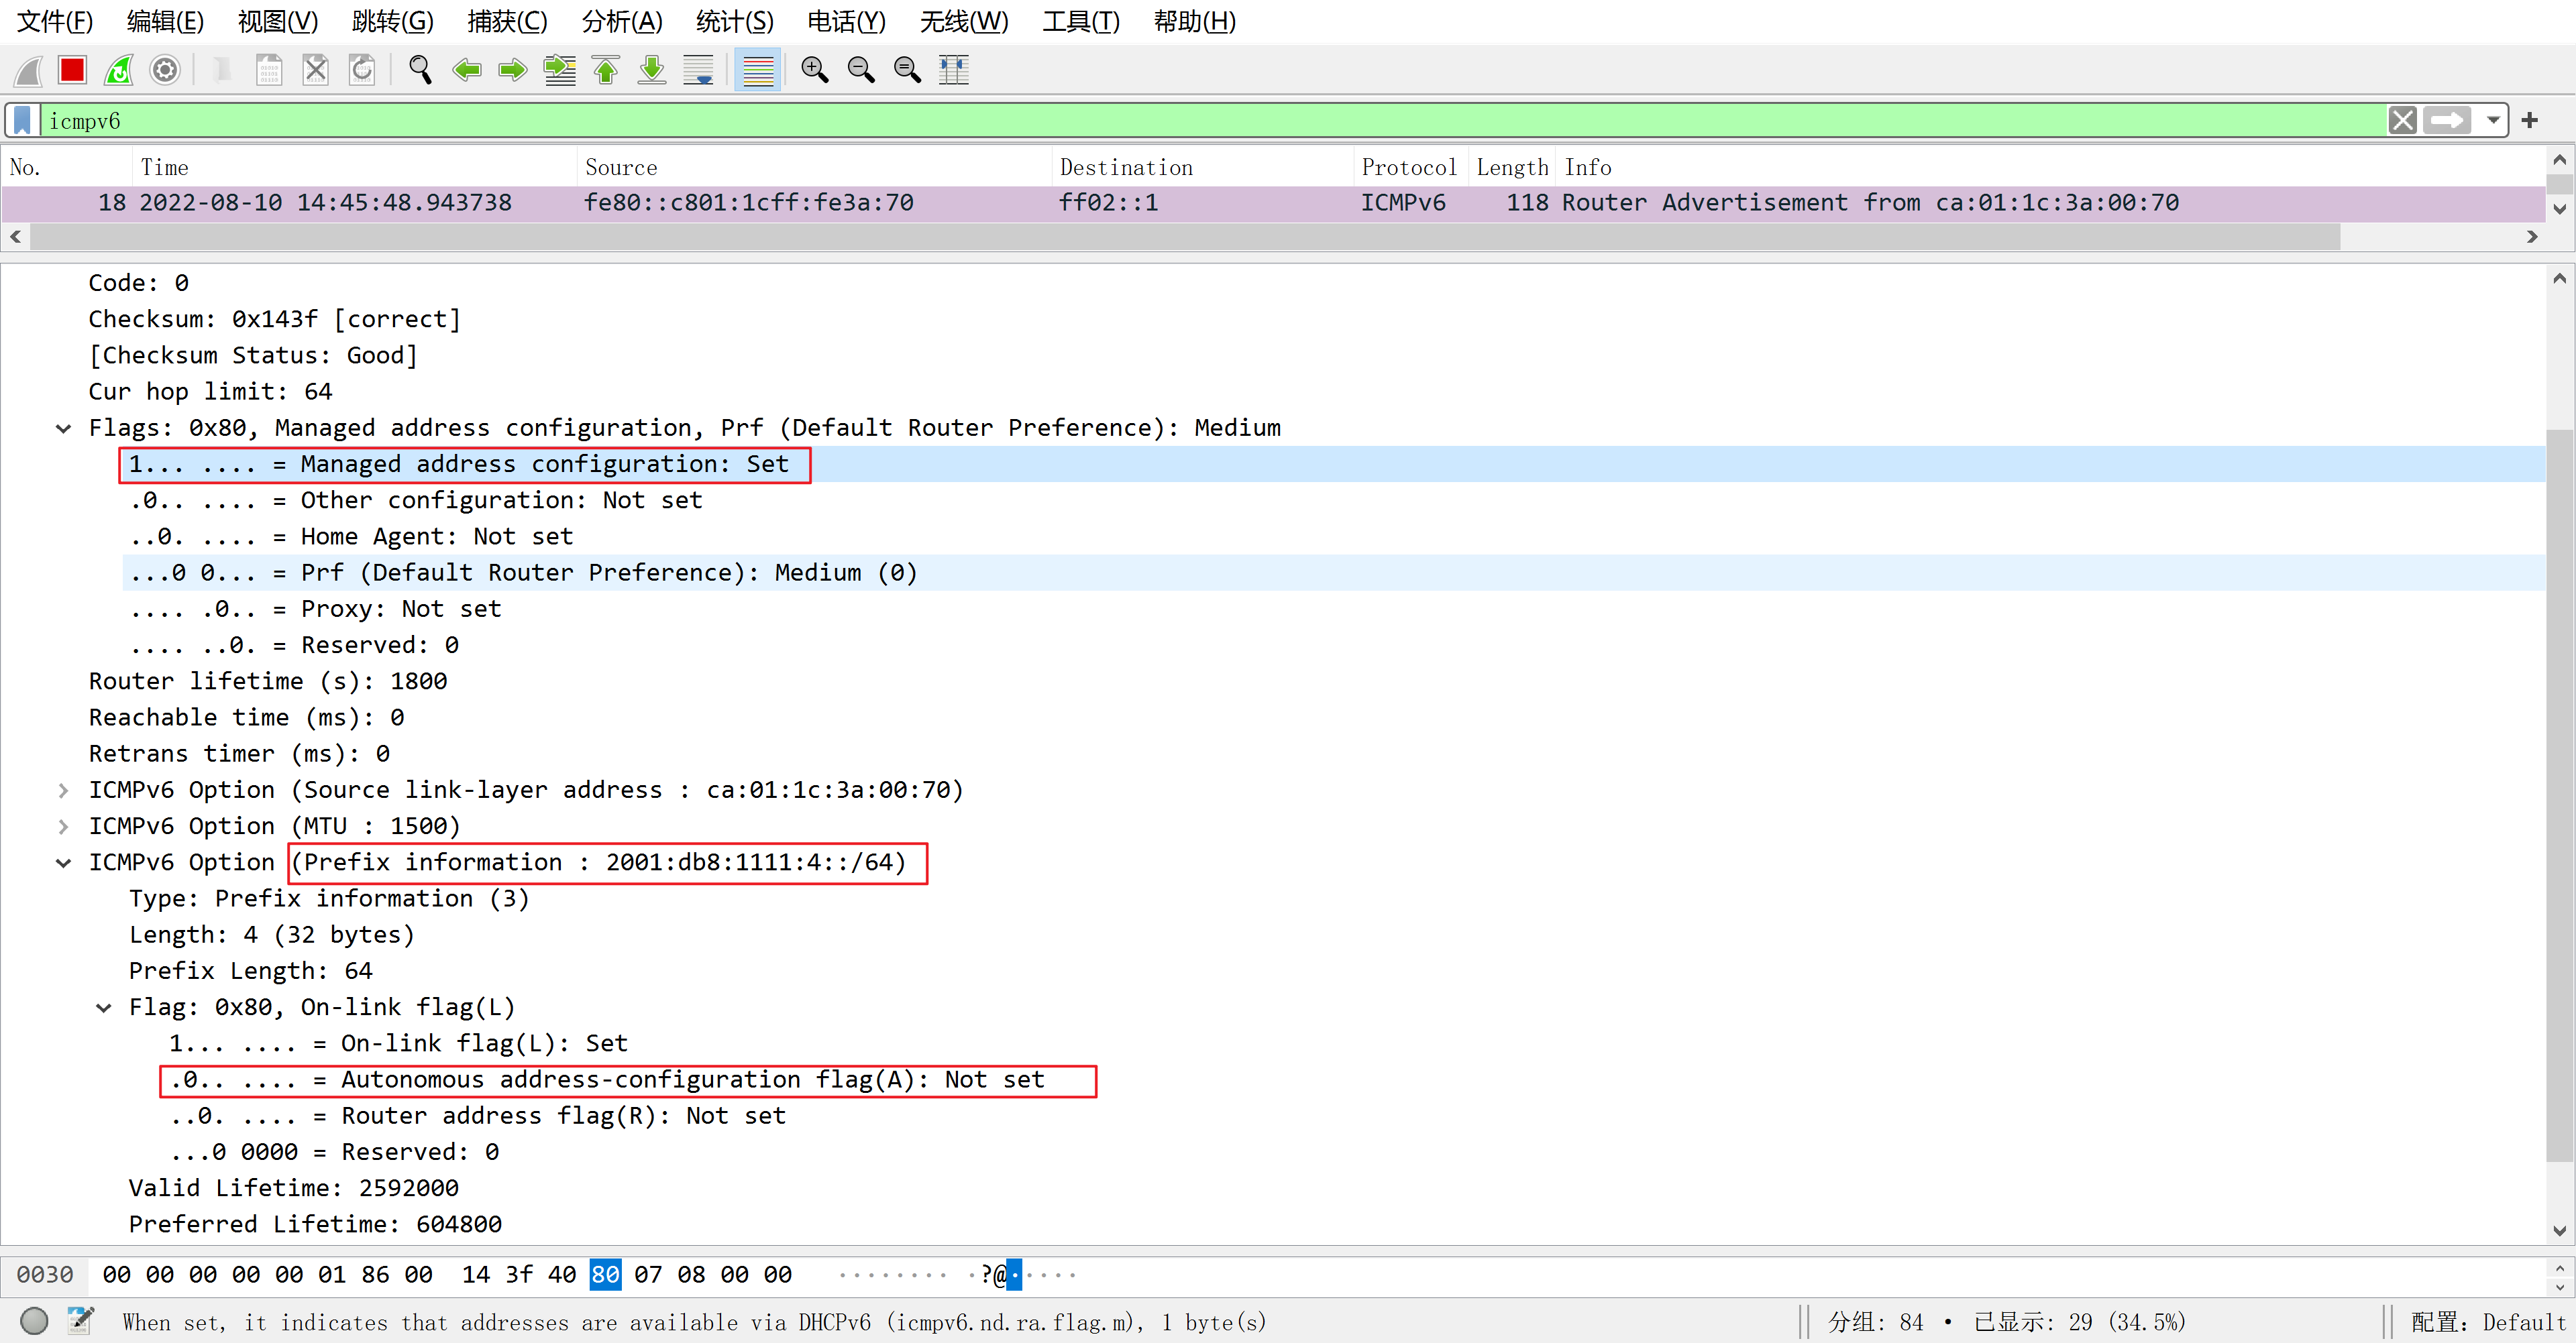Expand the MTU ICMPv6 Option
Screen dimensions: 2576x1343
coord(63,827)
